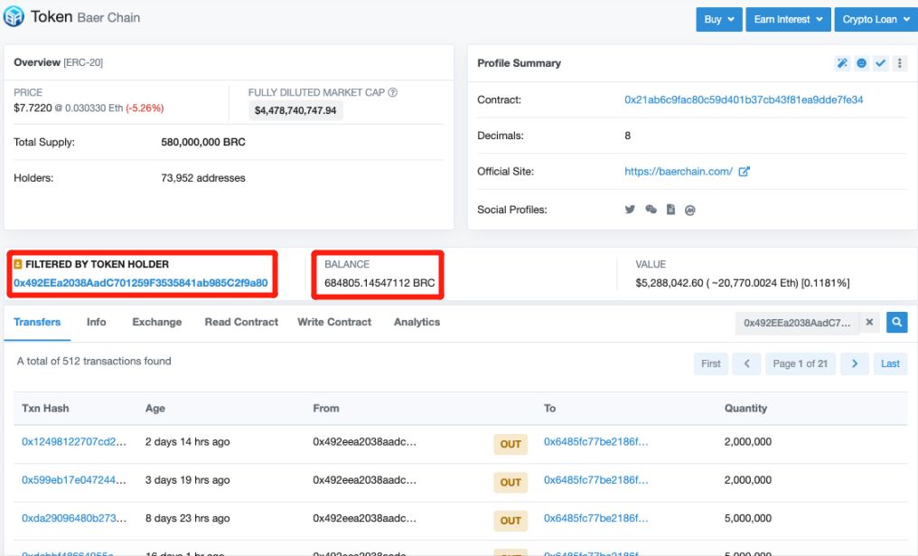This screenshot has height=556, width=918.
Task: Switch to the Info tab
Action: (x=96, y=322)
